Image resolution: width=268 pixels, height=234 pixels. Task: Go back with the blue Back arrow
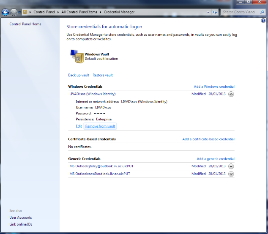click(5, 12)
